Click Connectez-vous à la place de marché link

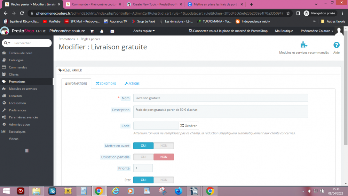pos(228,31)
